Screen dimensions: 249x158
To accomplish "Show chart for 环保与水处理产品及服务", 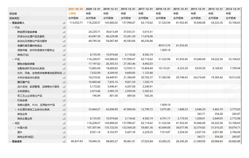I will click(64, 37).
